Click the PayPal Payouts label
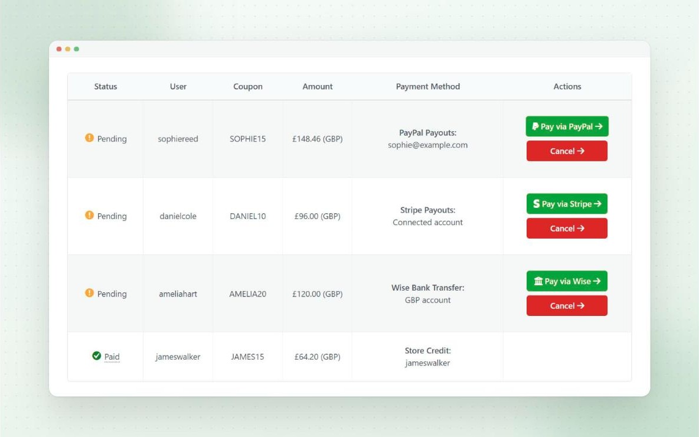 point(427,133)
